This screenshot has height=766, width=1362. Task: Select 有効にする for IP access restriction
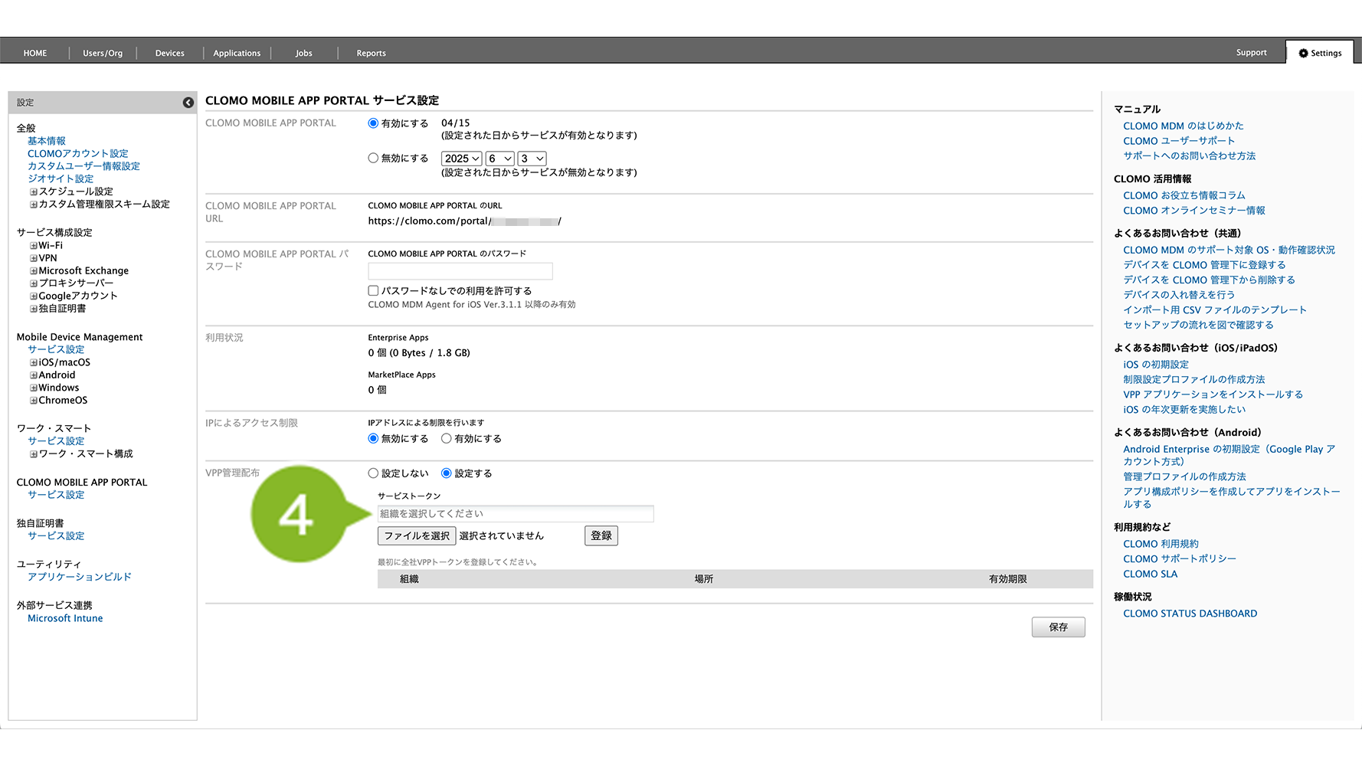point(446,439)
